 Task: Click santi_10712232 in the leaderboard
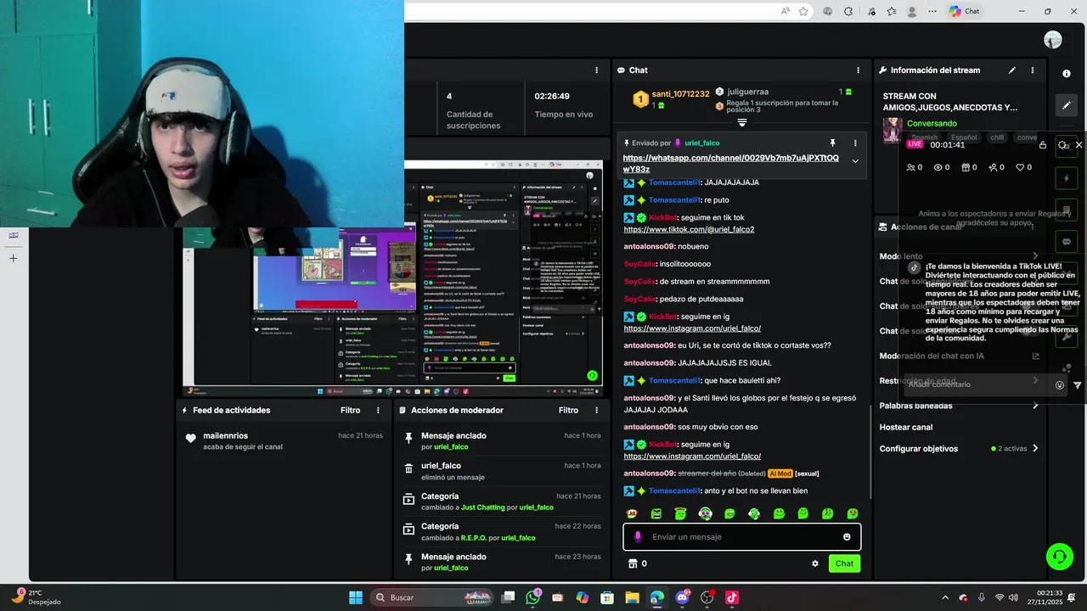[x=680, y=93]
